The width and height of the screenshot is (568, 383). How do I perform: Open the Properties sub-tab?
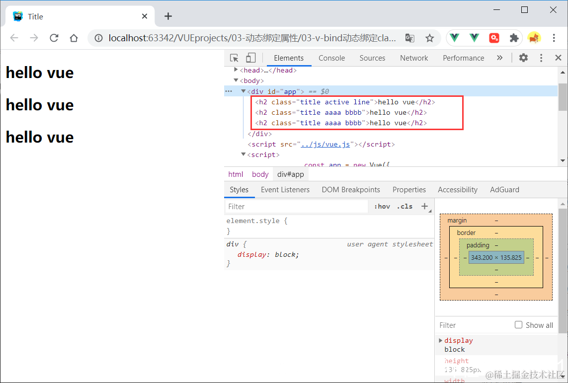[x=409, y=190]
